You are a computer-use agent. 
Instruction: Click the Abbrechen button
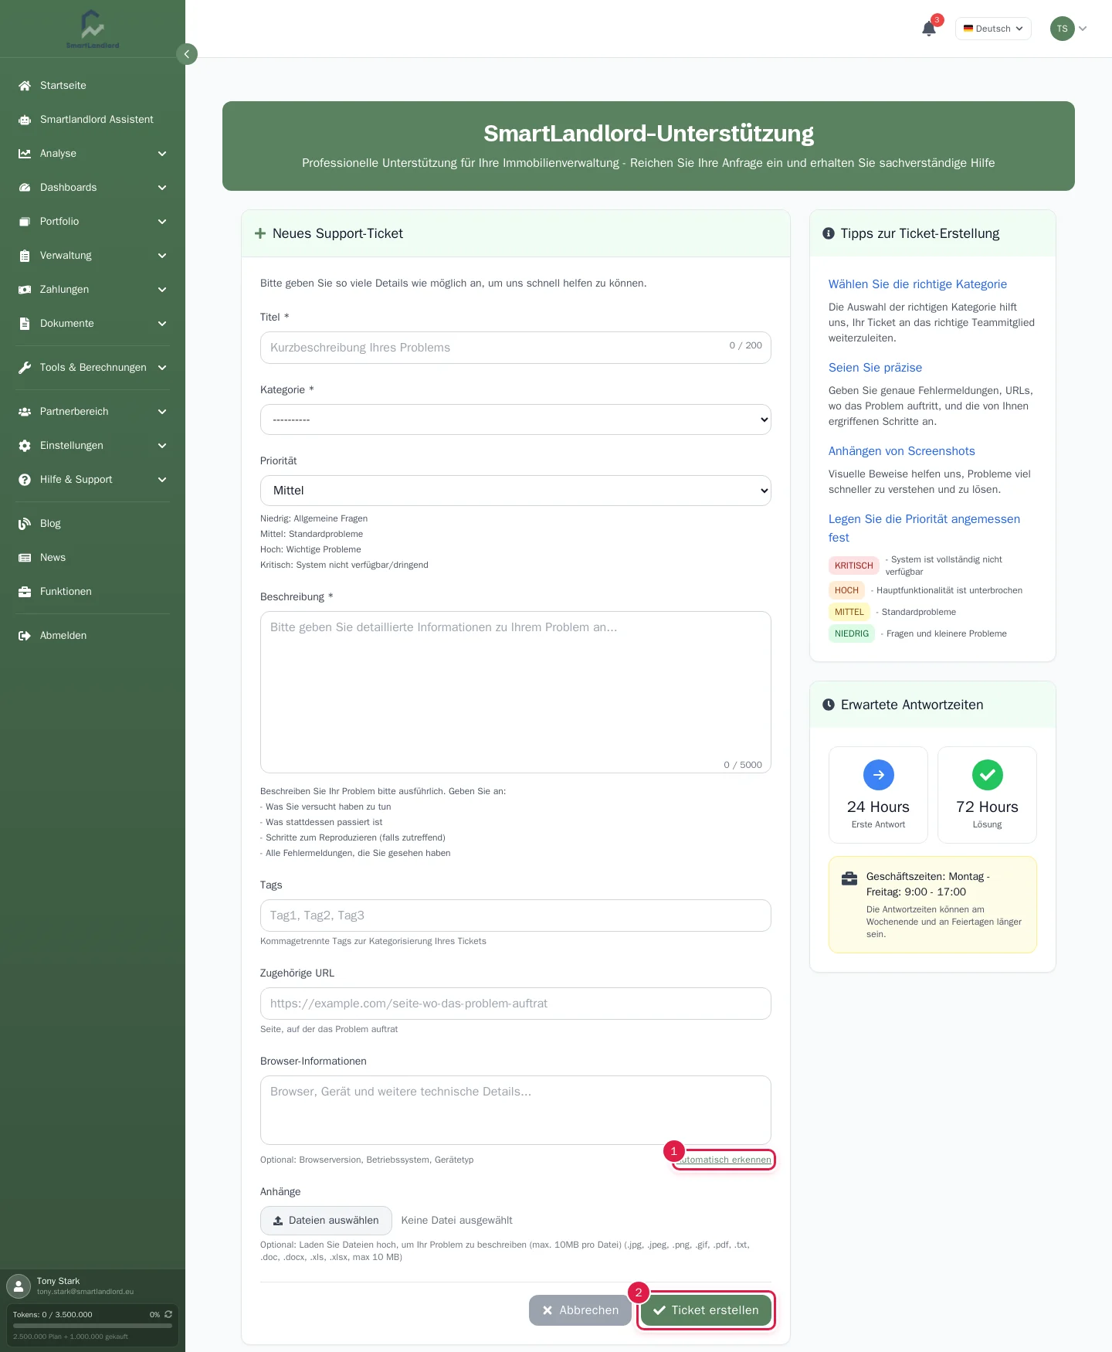(580, 1310)
